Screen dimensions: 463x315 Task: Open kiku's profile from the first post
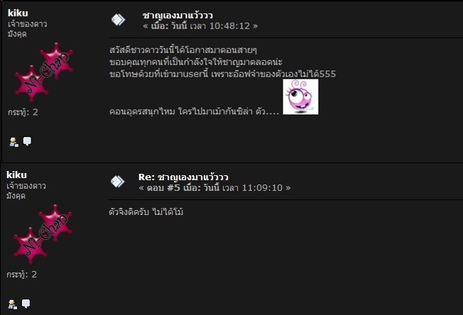18,13
